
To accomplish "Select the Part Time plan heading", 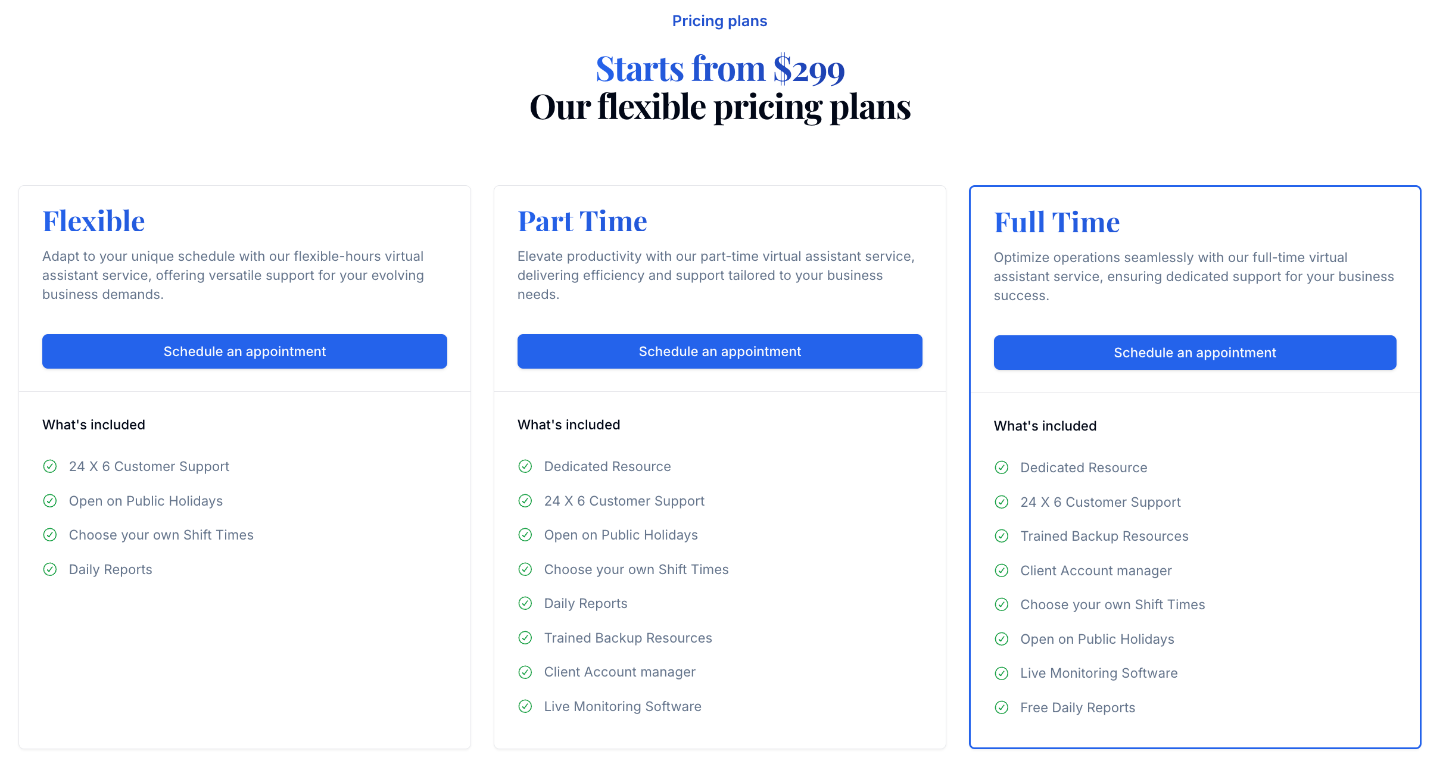I will tap(582, 221).
